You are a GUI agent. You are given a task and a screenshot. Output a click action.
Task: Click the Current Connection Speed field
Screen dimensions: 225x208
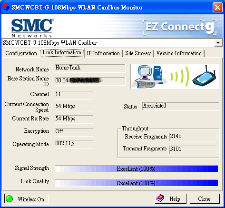click(74, 107)
